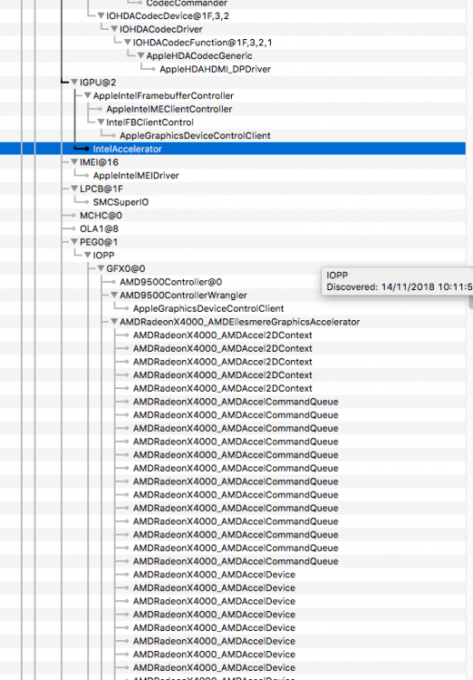Select the AMD9500ControllerWrangler row
This screenshot has height=680, width=473.
pos(183,296)
